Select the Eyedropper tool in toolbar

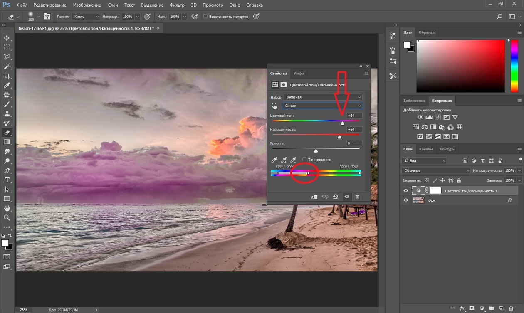click(x=7, y=85)
